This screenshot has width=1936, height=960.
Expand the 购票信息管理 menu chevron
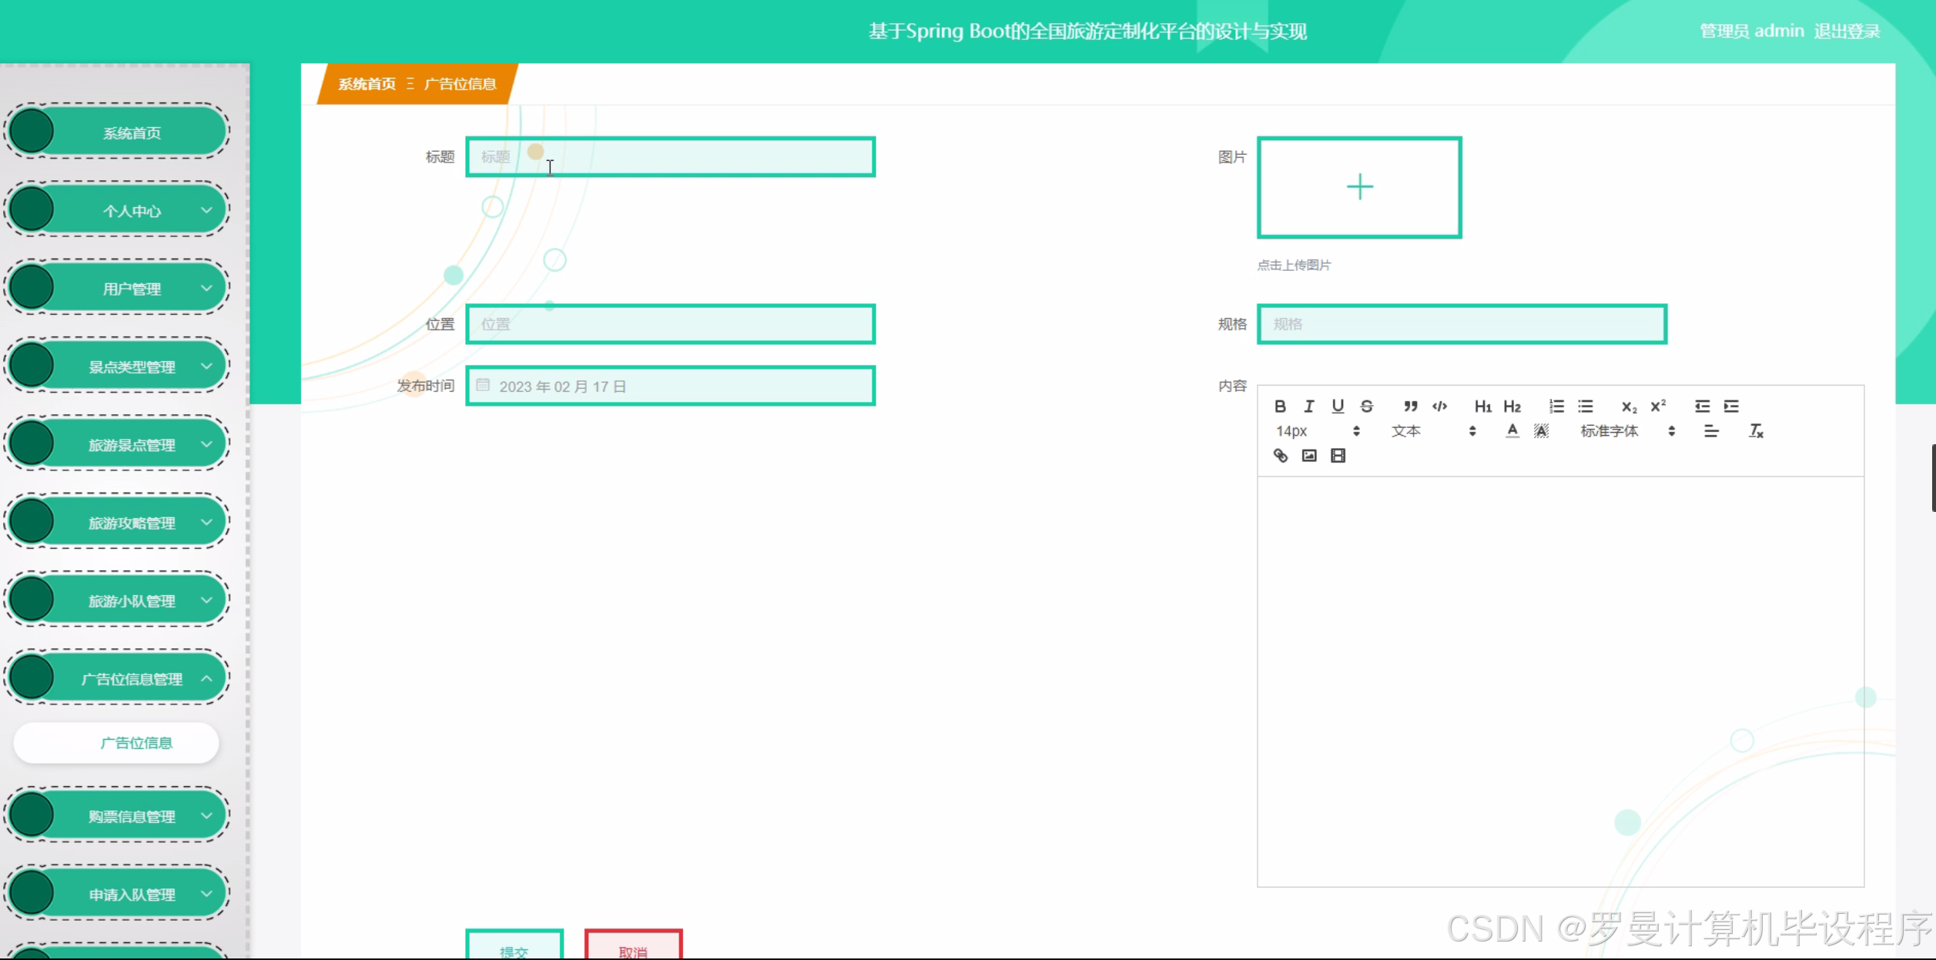pos(206,815)
